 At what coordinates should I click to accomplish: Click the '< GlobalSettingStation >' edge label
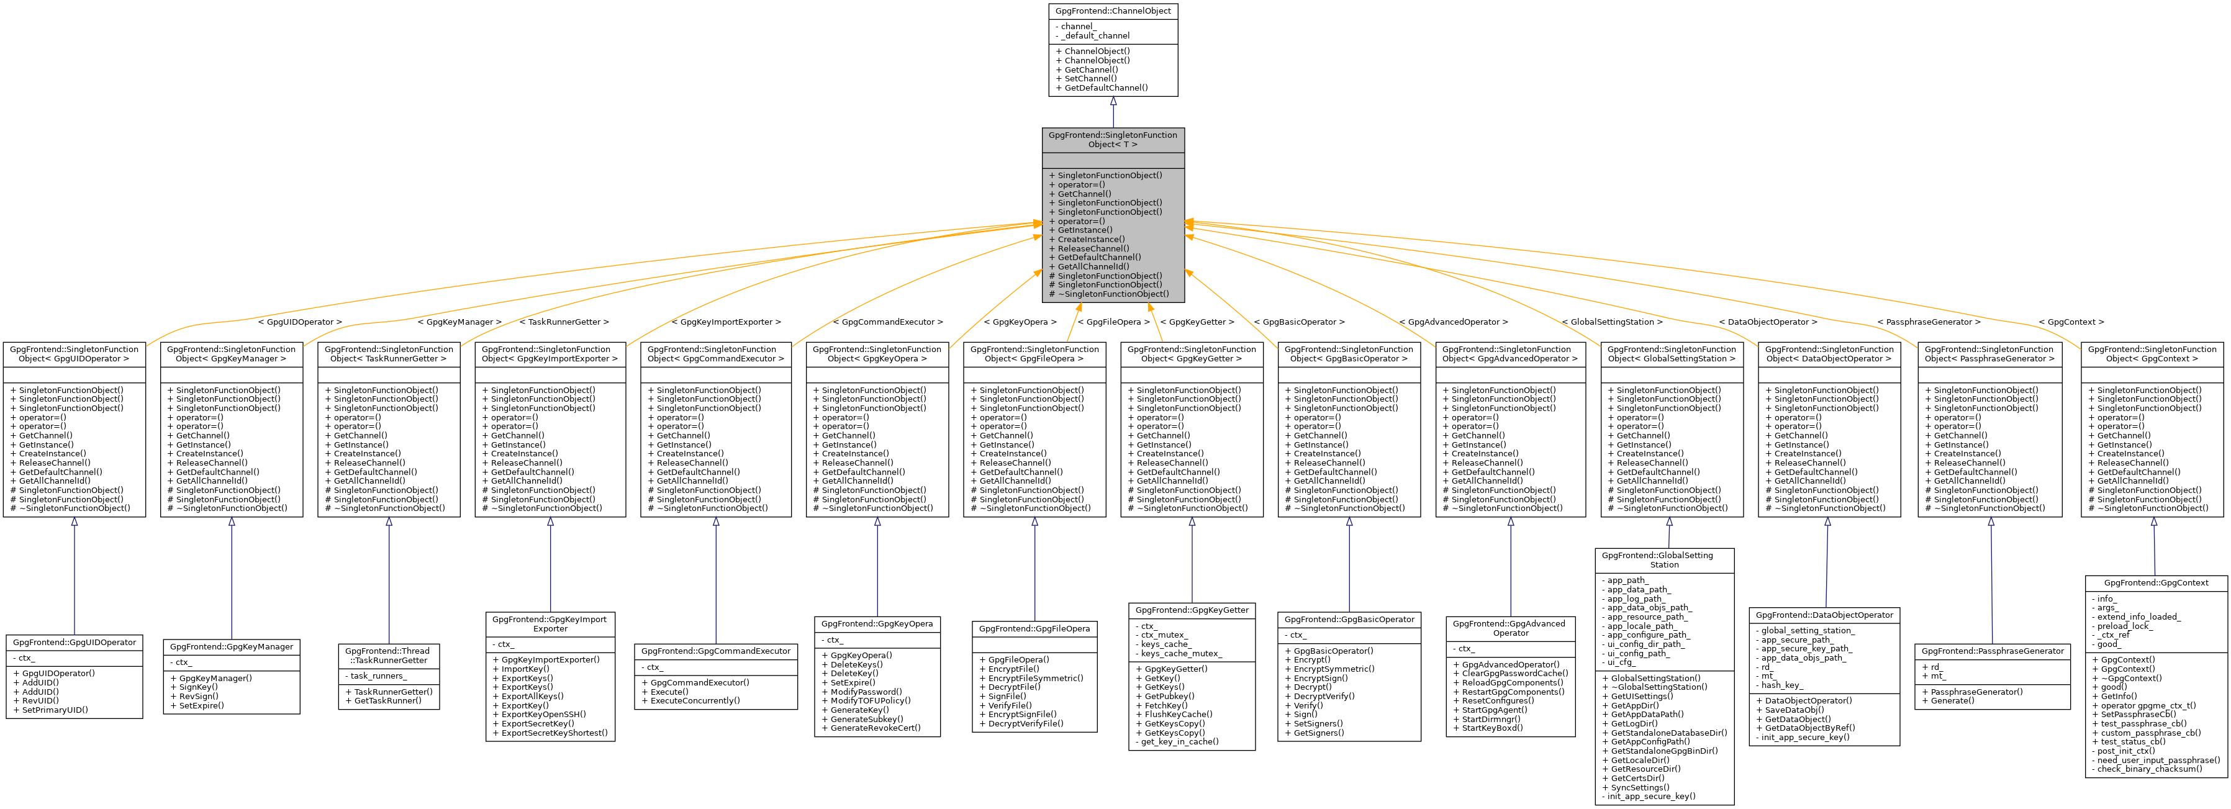(1612, 322)
